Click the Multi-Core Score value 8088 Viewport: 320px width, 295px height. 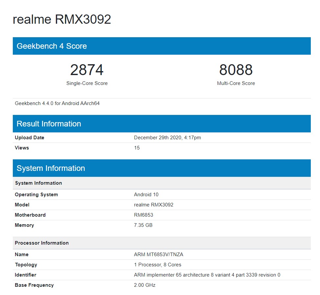(x=236, y=69)
